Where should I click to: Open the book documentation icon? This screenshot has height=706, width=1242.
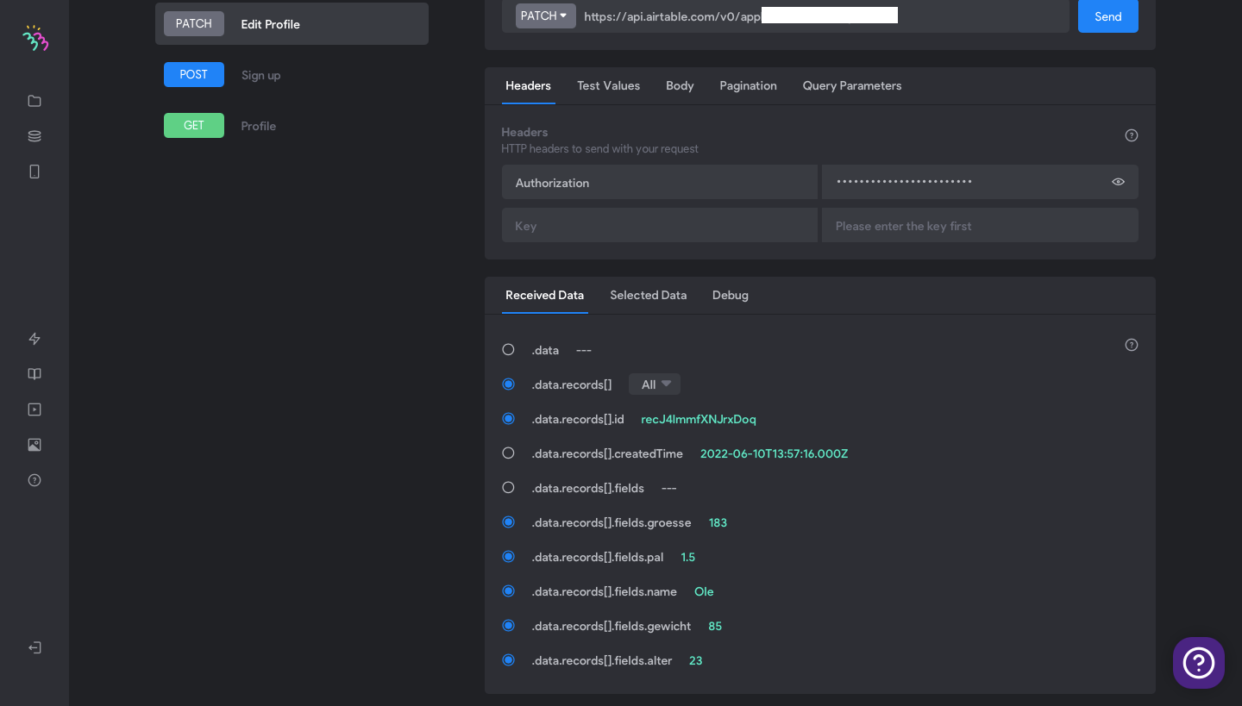click(34, 374)
